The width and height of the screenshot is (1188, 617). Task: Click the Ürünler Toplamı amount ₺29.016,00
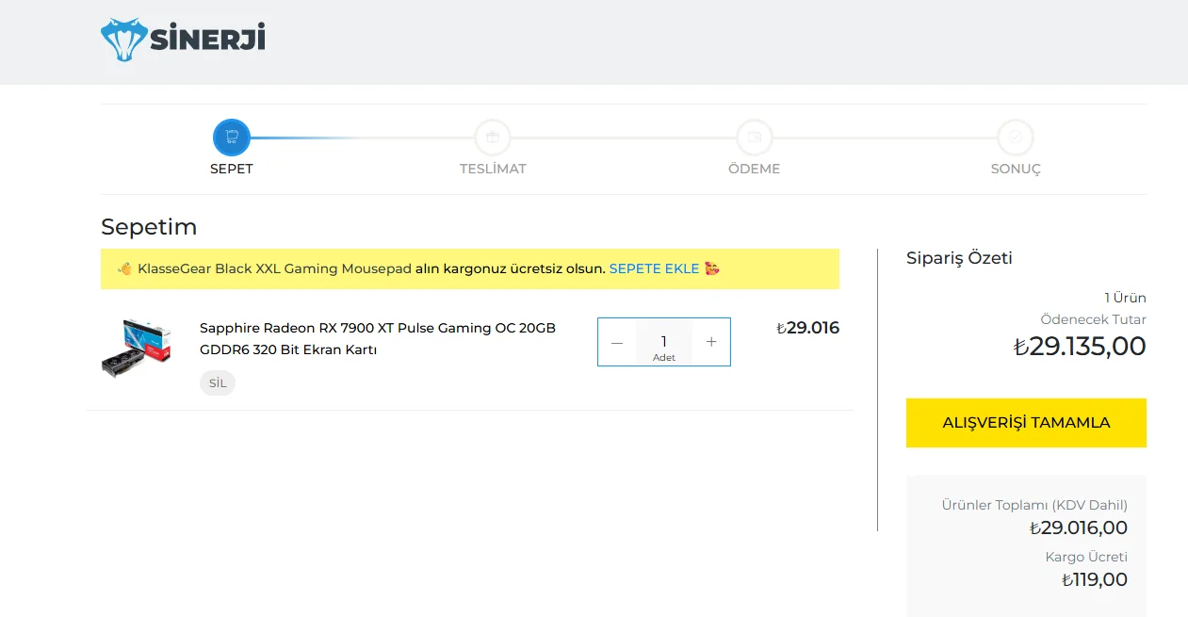pyautogui.click(x=1079, y=528)
